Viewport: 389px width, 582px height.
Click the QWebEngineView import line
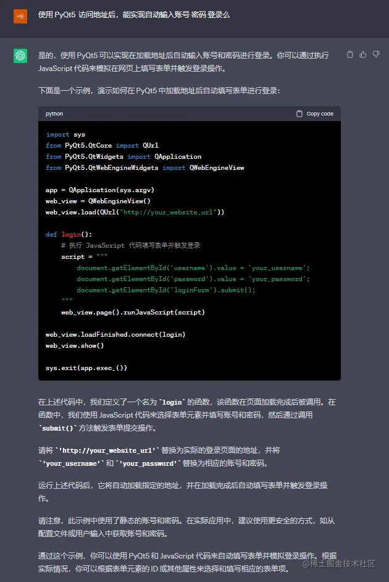coord(145,168)
